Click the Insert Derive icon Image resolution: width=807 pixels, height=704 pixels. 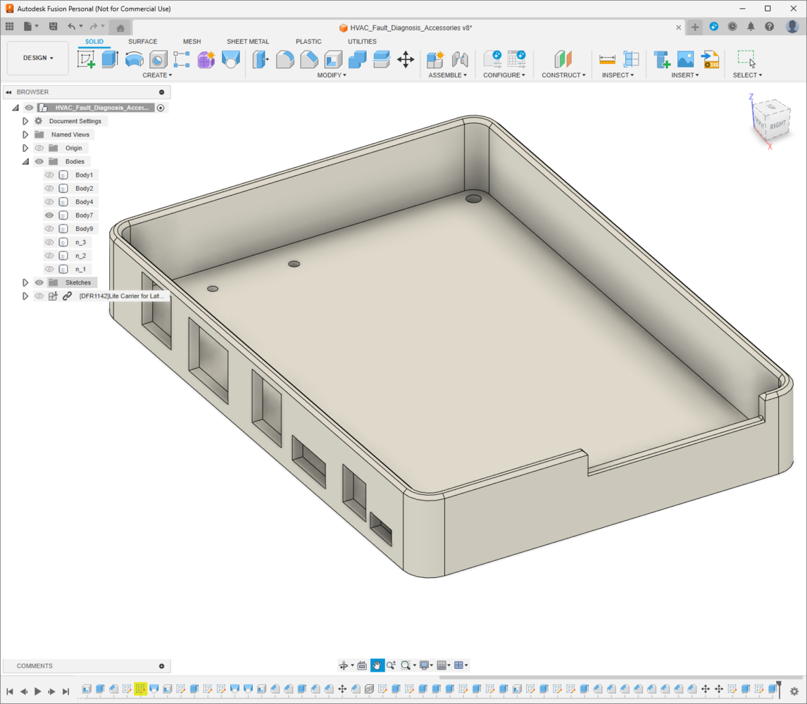click(x=661, y=60)
